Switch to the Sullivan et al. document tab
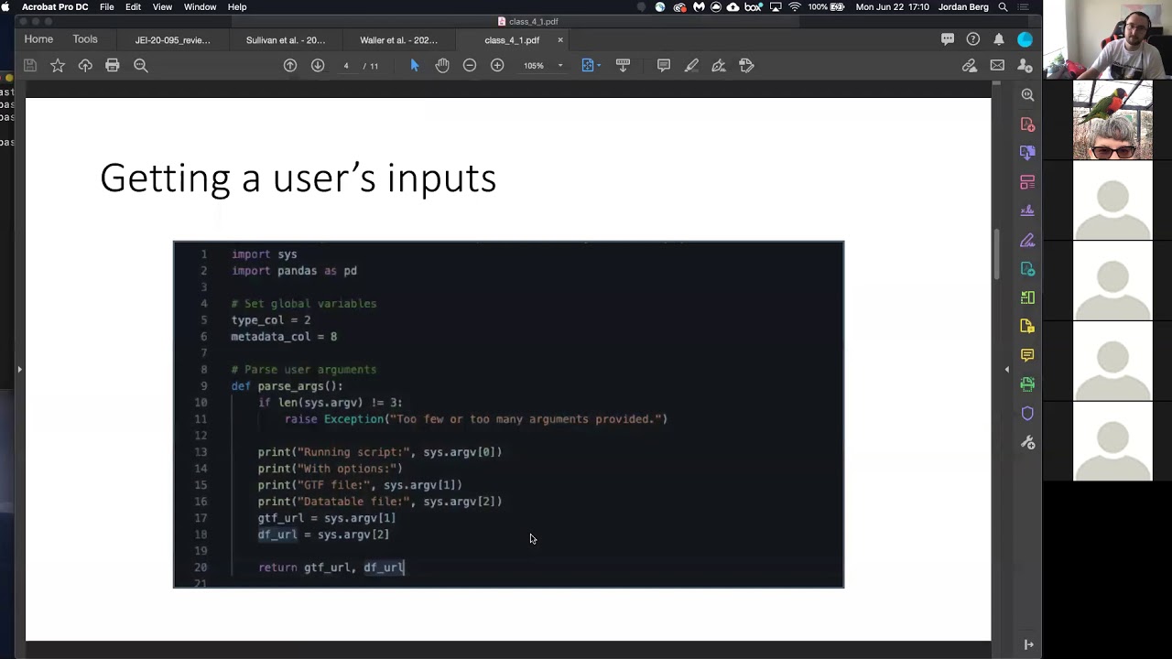This screenshot has height=659, width=1172. pyautogui.click(x=285, y=40)
